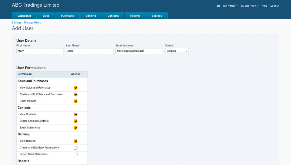Uncheck View Sales and Purchases access
The image size is (291, 165).
point(75,88)
